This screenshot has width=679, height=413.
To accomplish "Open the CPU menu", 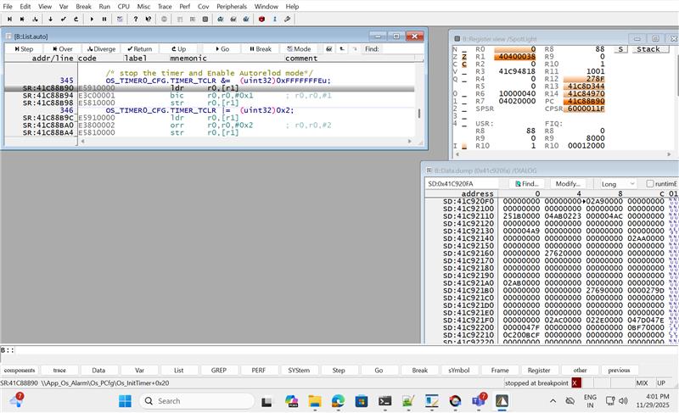I will pos(123,7).
